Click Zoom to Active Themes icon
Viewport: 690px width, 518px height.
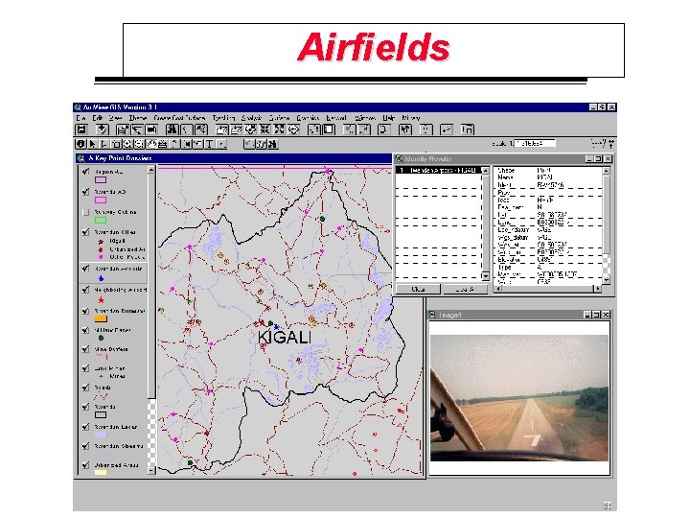[236, 129]
